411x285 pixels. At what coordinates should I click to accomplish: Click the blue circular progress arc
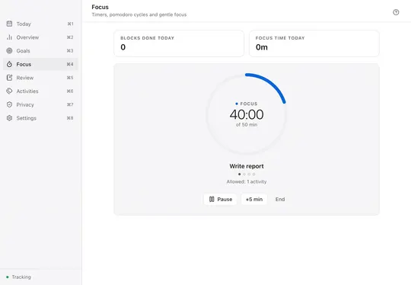click(x=271, y=84)
